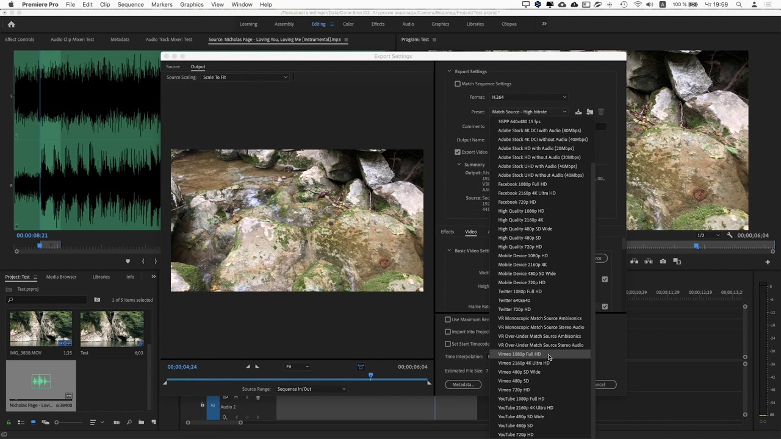Choose YouTube 1080p Full HD preset
781x439 pixels.
point(521,399)
